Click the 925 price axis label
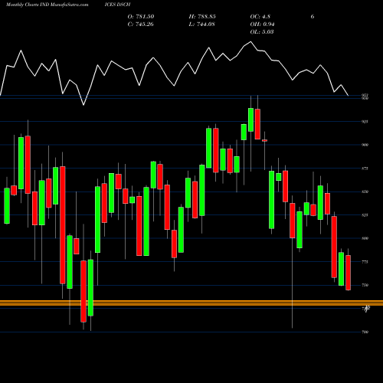This screenshot has height=383, width=383. (x=365, y=122)
